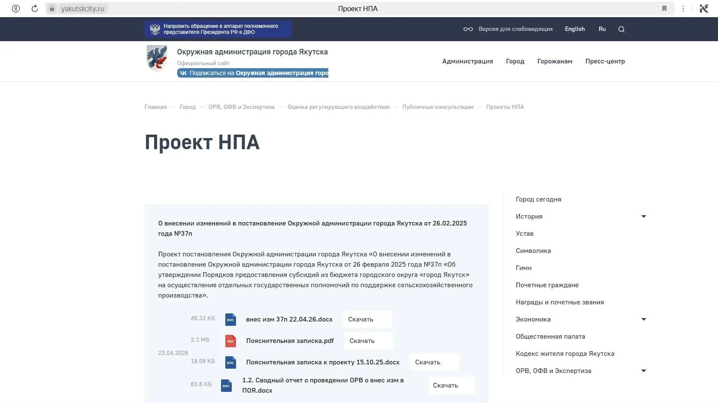The width and height of the screenshot is (718, 403).
Task: Go to Город breadcrumb
Action: 188,107
